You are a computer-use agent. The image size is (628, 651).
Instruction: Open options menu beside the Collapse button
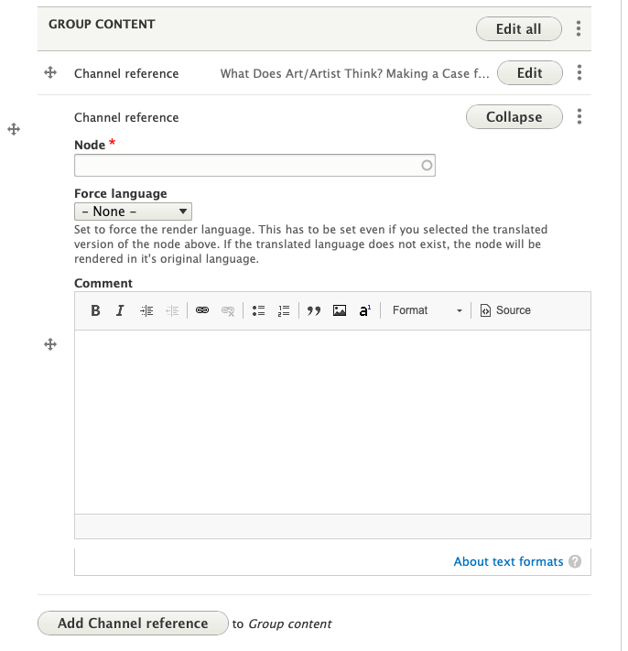click(x=579, y=117)
